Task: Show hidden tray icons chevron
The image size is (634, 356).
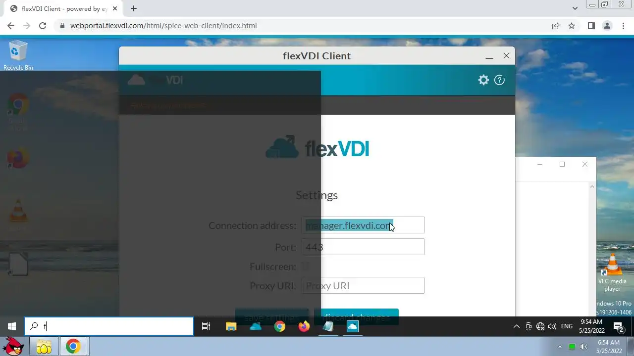Action: coord(516,326)
